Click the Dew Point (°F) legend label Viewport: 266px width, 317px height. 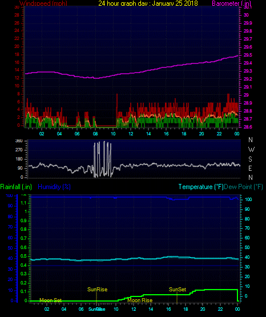tap(243, 187)
